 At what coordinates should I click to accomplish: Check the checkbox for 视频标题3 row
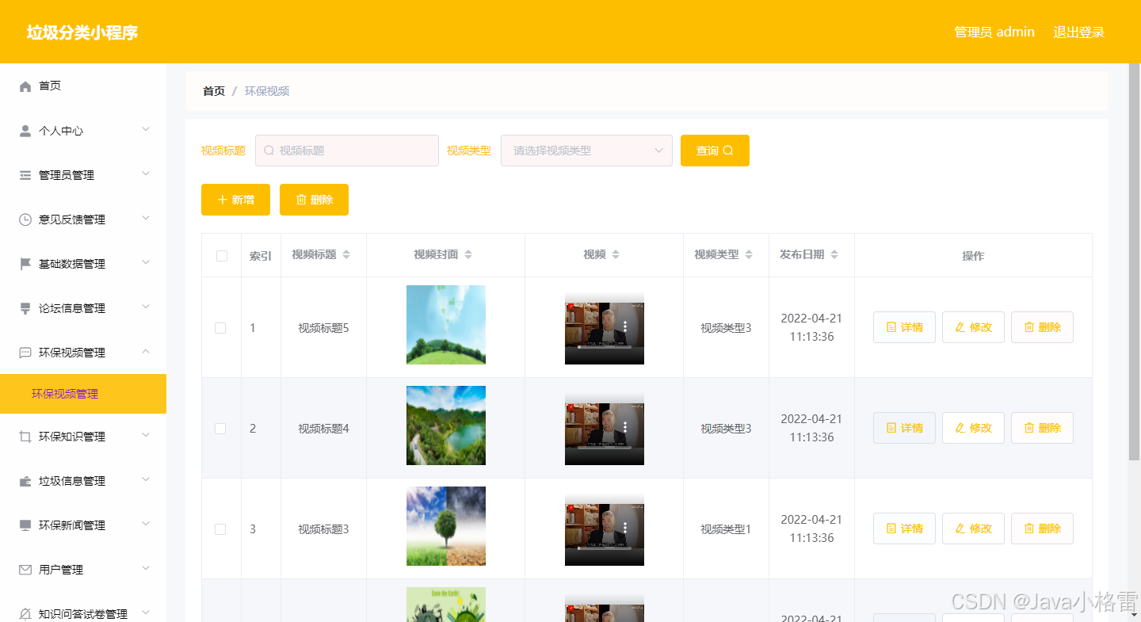tap(221, 529)
